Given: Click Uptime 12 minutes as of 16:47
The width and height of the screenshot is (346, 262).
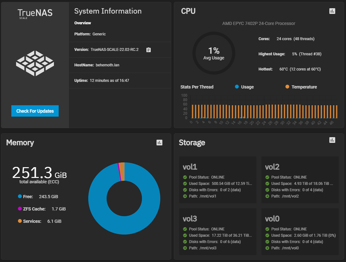Looking at the screenshot, I should (x=102, y=81).
